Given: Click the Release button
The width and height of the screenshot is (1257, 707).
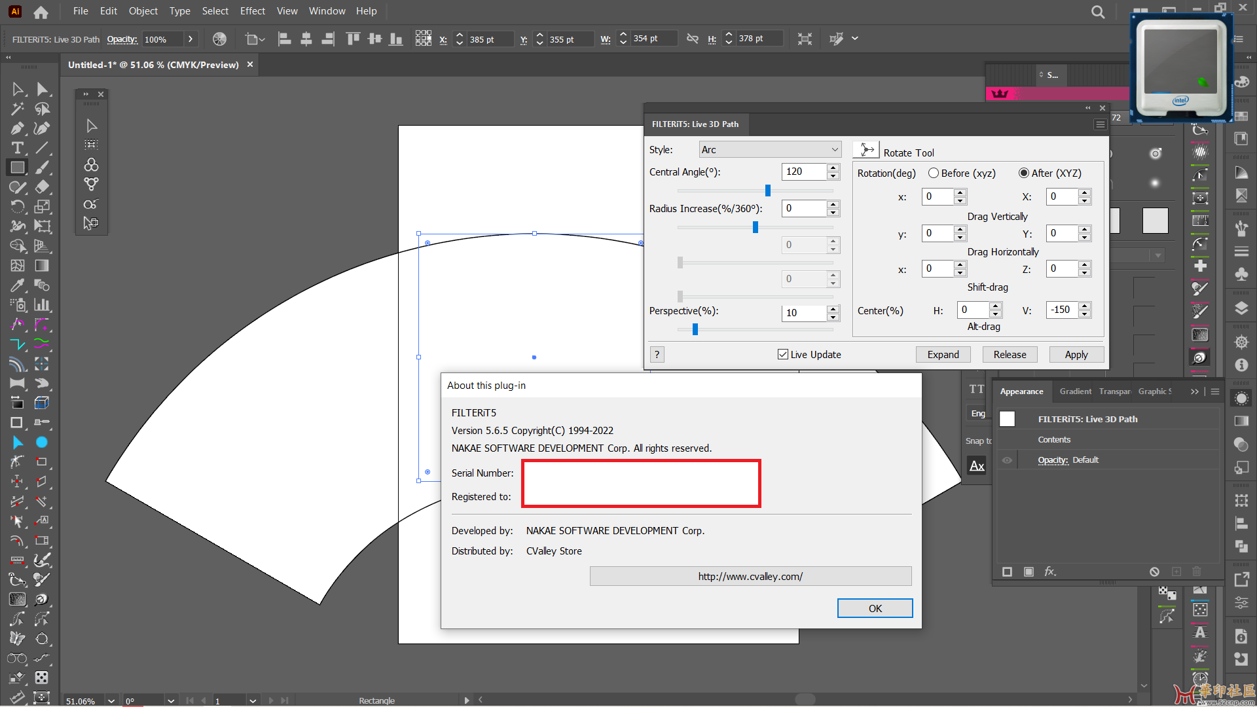Looking at the screenshot, I should (x=1010, y=354).
